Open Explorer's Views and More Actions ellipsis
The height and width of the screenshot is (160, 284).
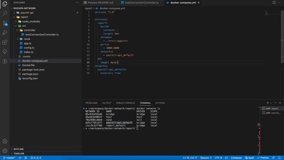[77, 3]
